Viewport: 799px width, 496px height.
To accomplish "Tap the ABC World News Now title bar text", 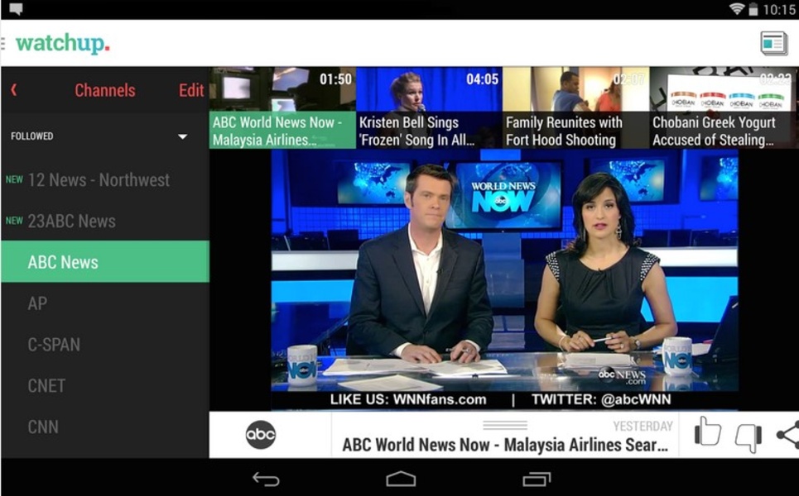I will point(505,445).
